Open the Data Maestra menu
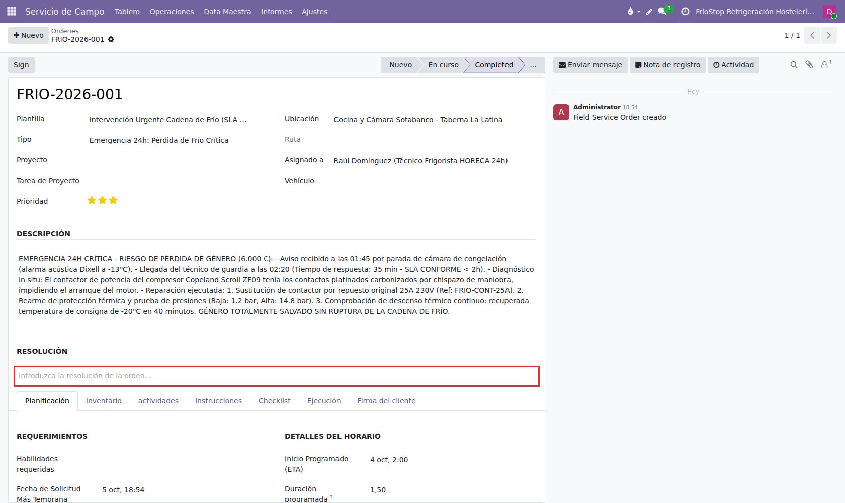The width and height of the screenshot is (845, 503). (x=227, y=12)
